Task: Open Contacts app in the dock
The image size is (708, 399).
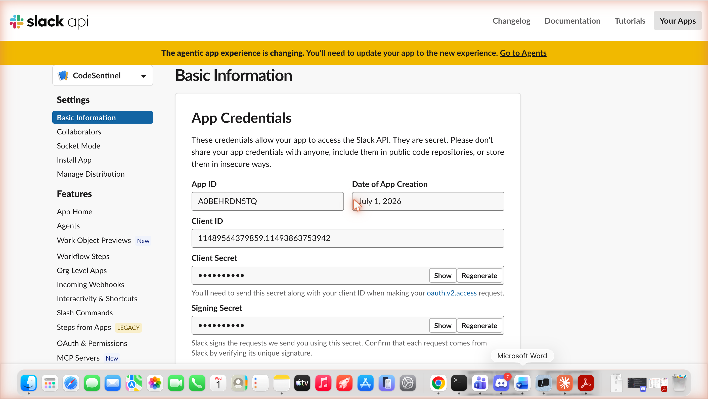Action: (239, 383)
